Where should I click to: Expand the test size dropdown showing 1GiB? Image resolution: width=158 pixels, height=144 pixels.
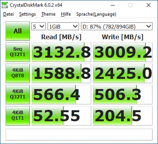(x=63, y=26)
